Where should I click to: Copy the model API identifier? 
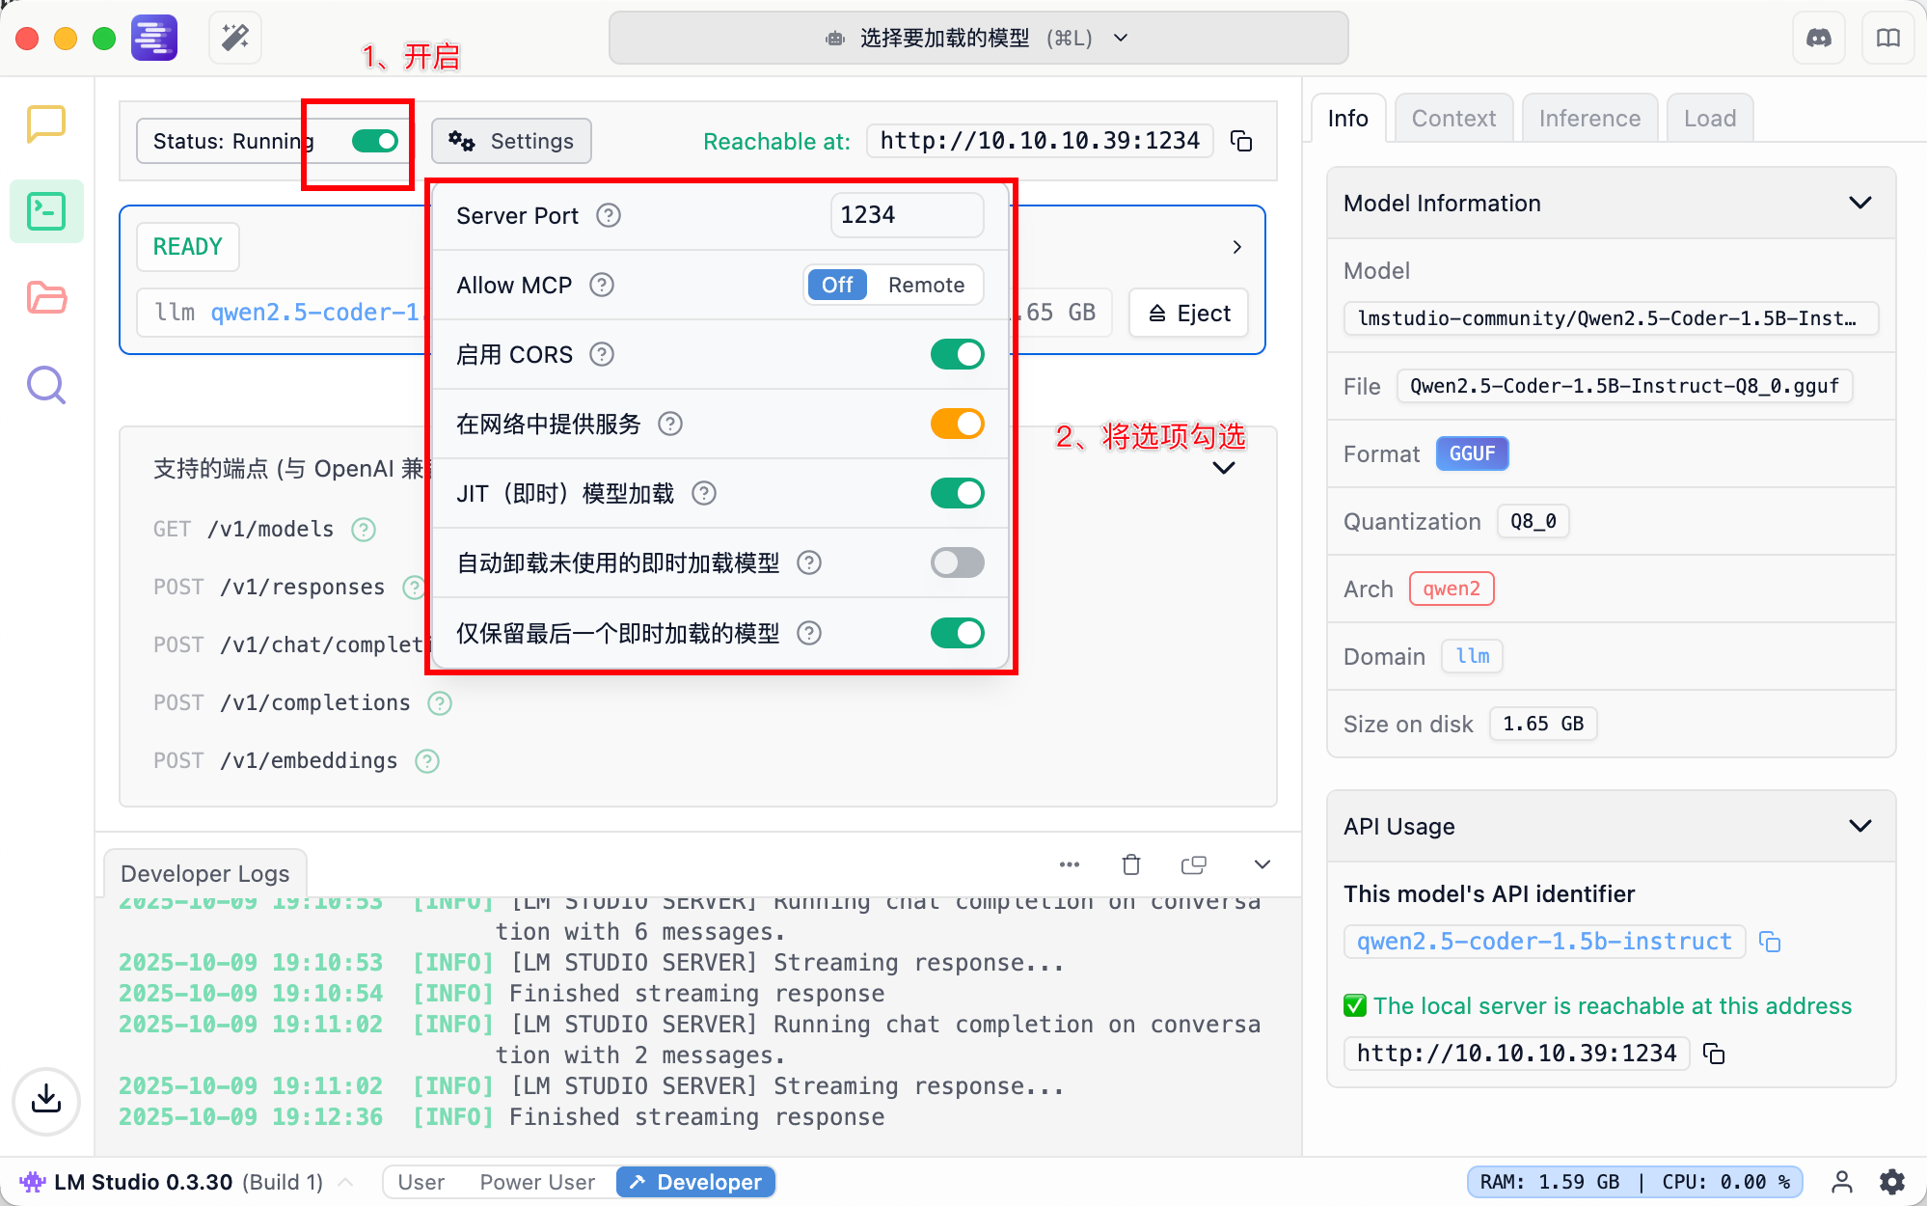click(1769, 942)
